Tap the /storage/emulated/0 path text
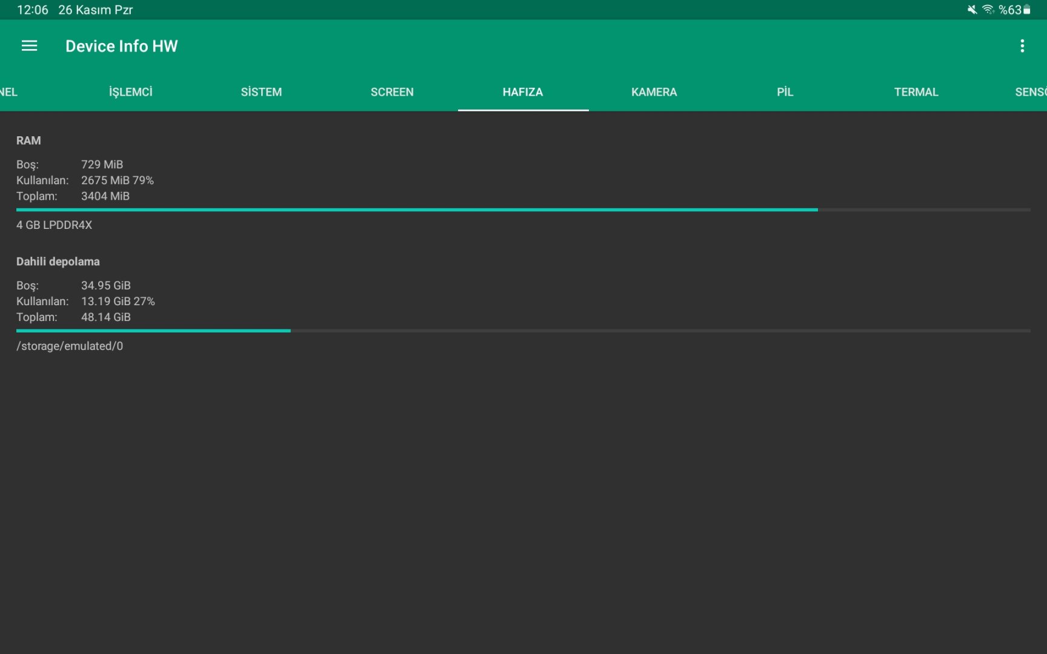The image size is (1047, 654). [70, 346]
